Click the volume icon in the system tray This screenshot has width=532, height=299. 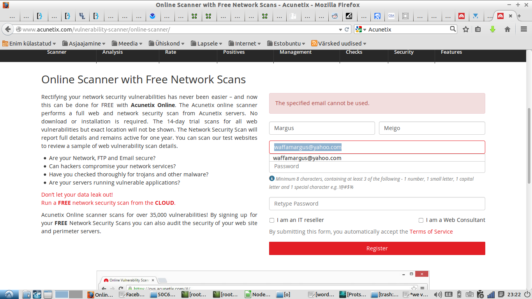pyautogui.click(x=438, y=294)
